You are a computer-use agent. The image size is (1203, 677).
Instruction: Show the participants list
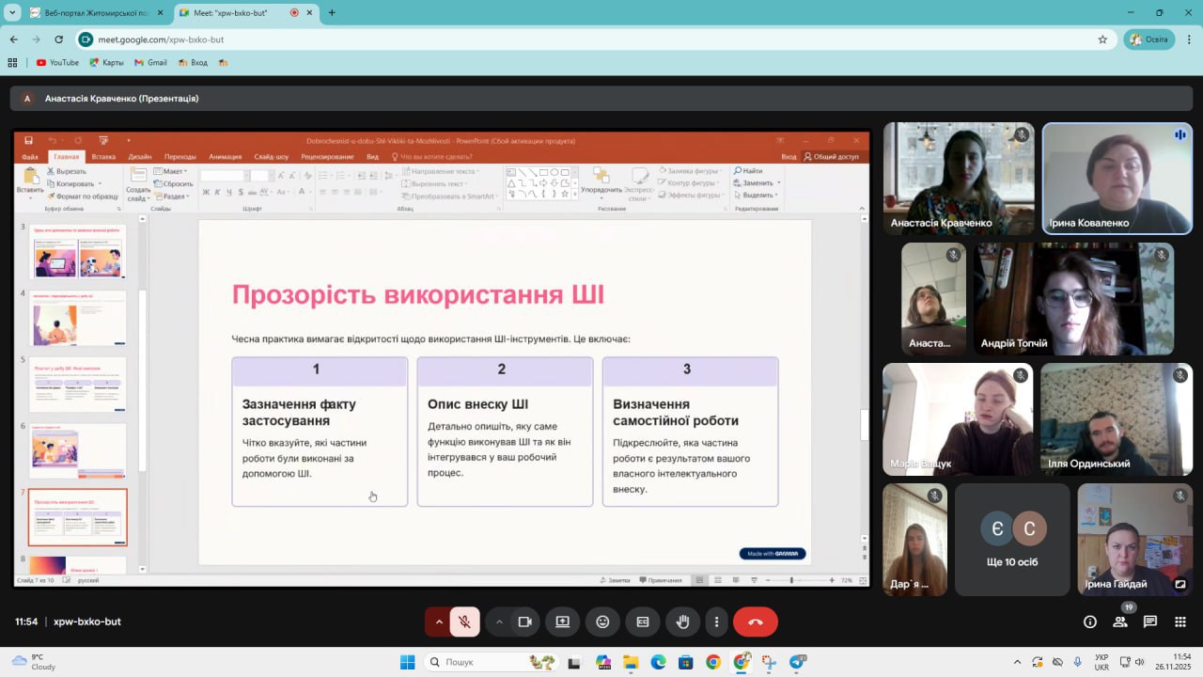[x=1120, y=622]
